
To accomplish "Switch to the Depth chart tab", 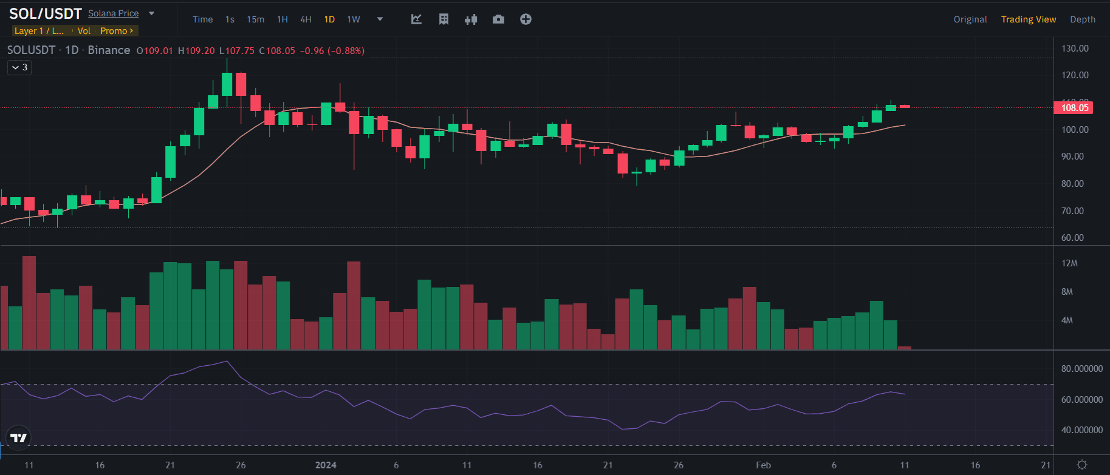I will (x=1082, y=19).
